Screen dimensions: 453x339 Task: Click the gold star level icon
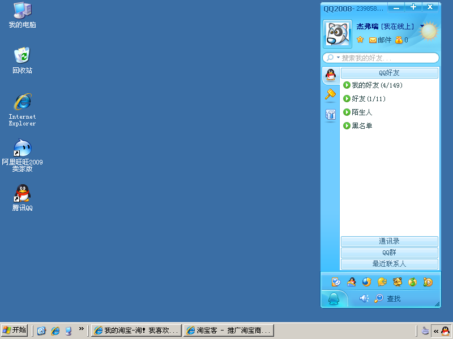tap(360, 40)
